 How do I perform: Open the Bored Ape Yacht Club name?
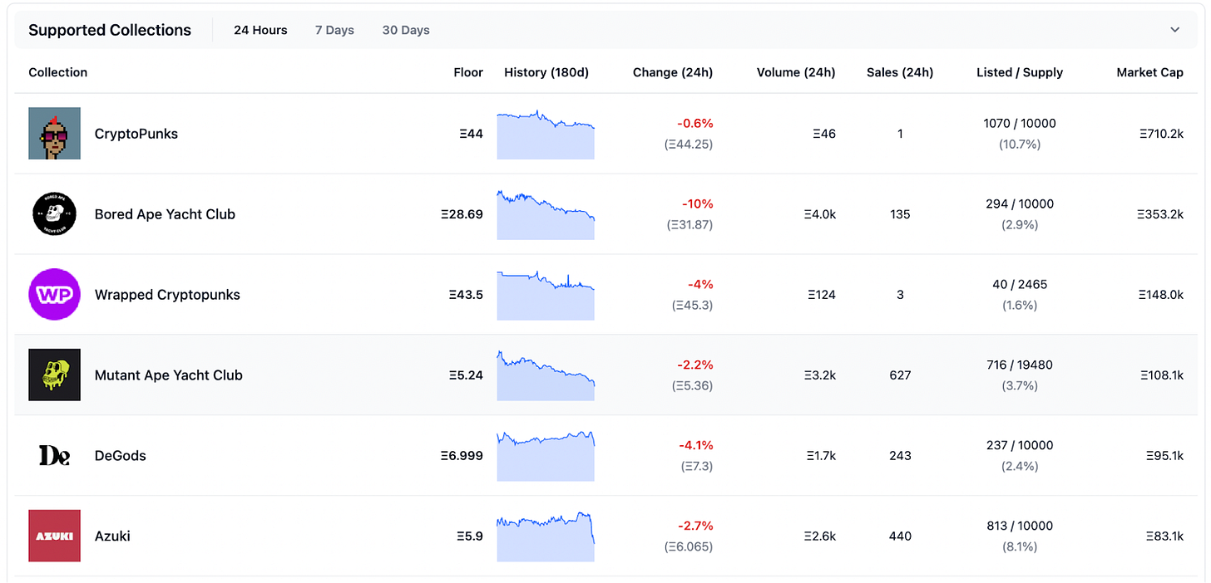pos(165,214)
